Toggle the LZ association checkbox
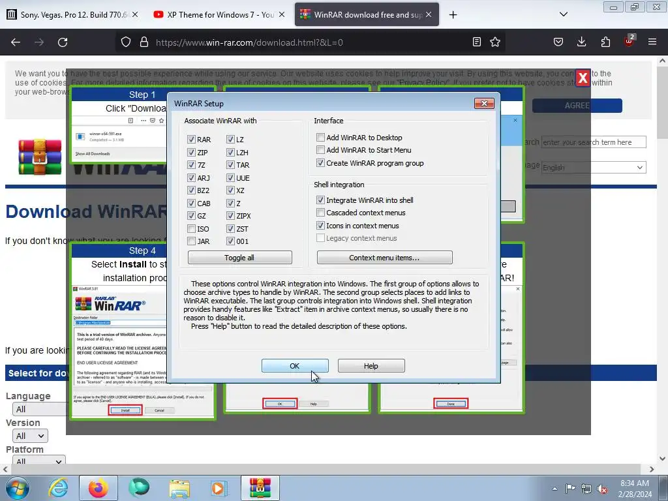This screenshot has height=501, width=668. tap(230, 140)
